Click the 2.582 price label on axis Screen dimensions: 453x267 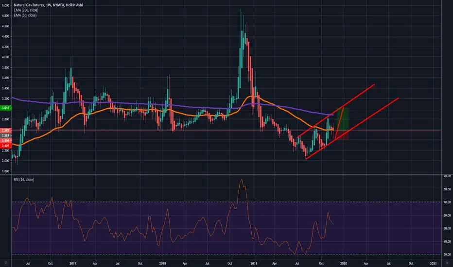5,131
